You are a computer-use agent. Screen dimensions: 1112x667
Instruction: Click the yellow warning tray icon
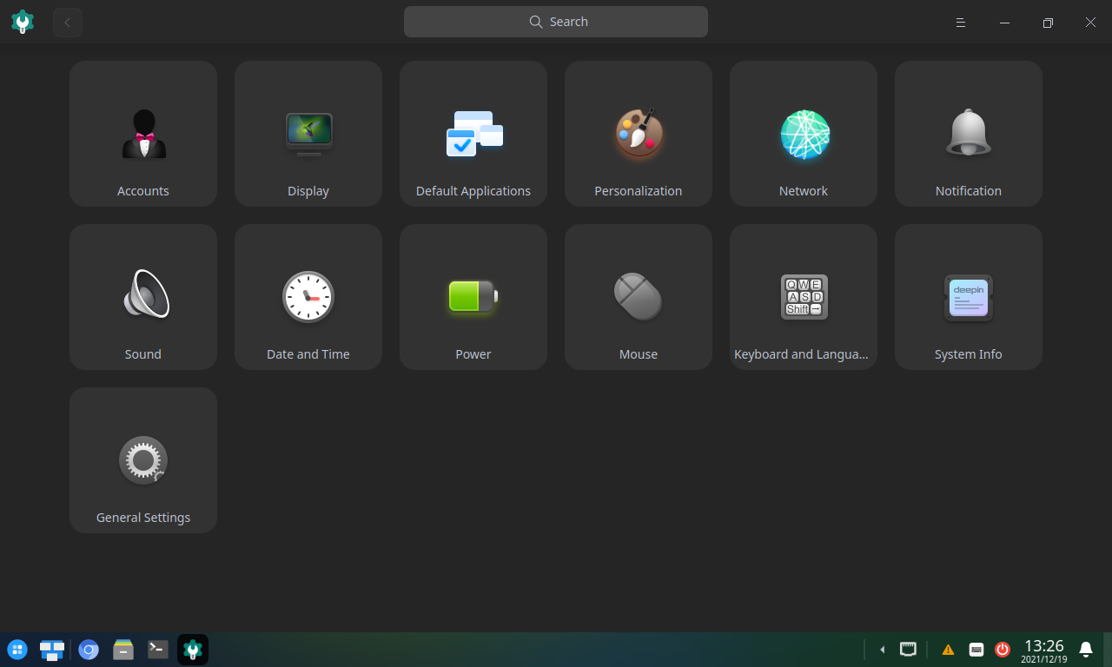point(948,650)
